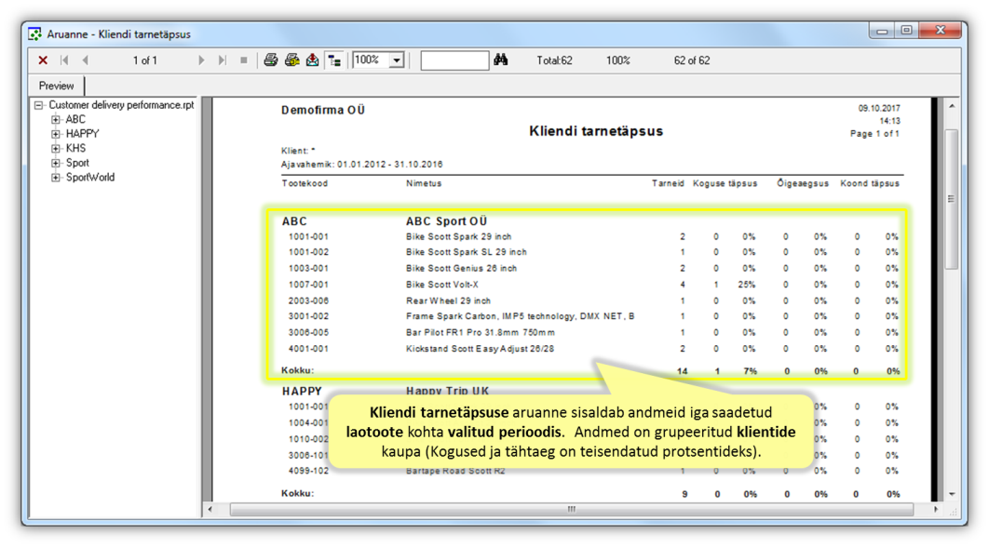
Task: Click the "Õigeaegsus" column header
Action: click(x=803, y=183)
